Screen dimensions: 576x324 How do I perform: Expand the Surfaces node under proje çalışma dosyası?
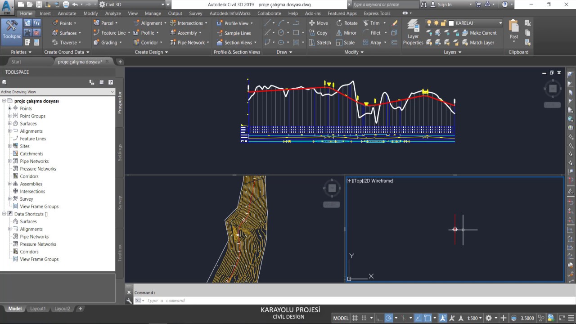pos(10,123)
